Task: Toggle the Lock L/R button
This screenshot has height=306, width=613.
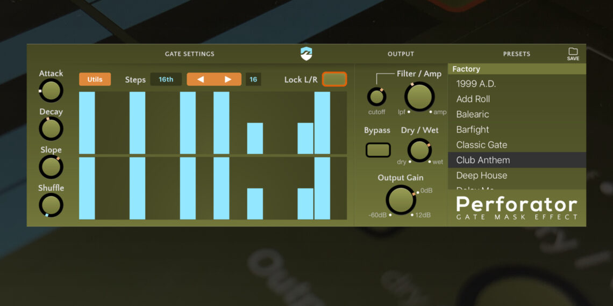Action: click(334, 79)
